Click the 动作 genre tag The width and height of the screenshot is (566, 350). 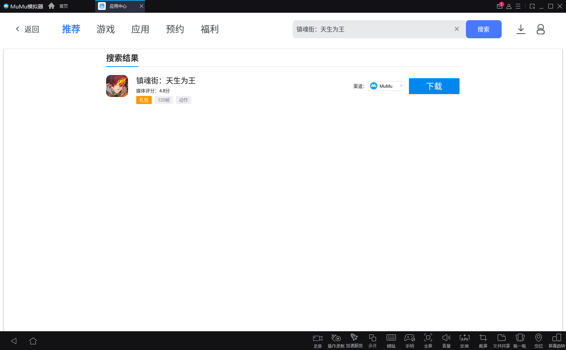[x=184, y=100]
